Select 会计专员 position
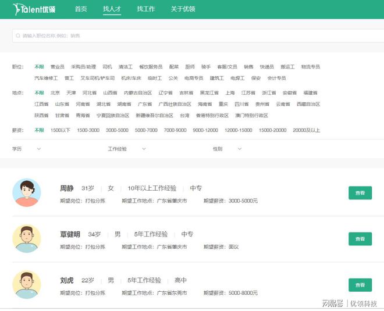This screenshot has height=311, width=384. coord(276,78)
